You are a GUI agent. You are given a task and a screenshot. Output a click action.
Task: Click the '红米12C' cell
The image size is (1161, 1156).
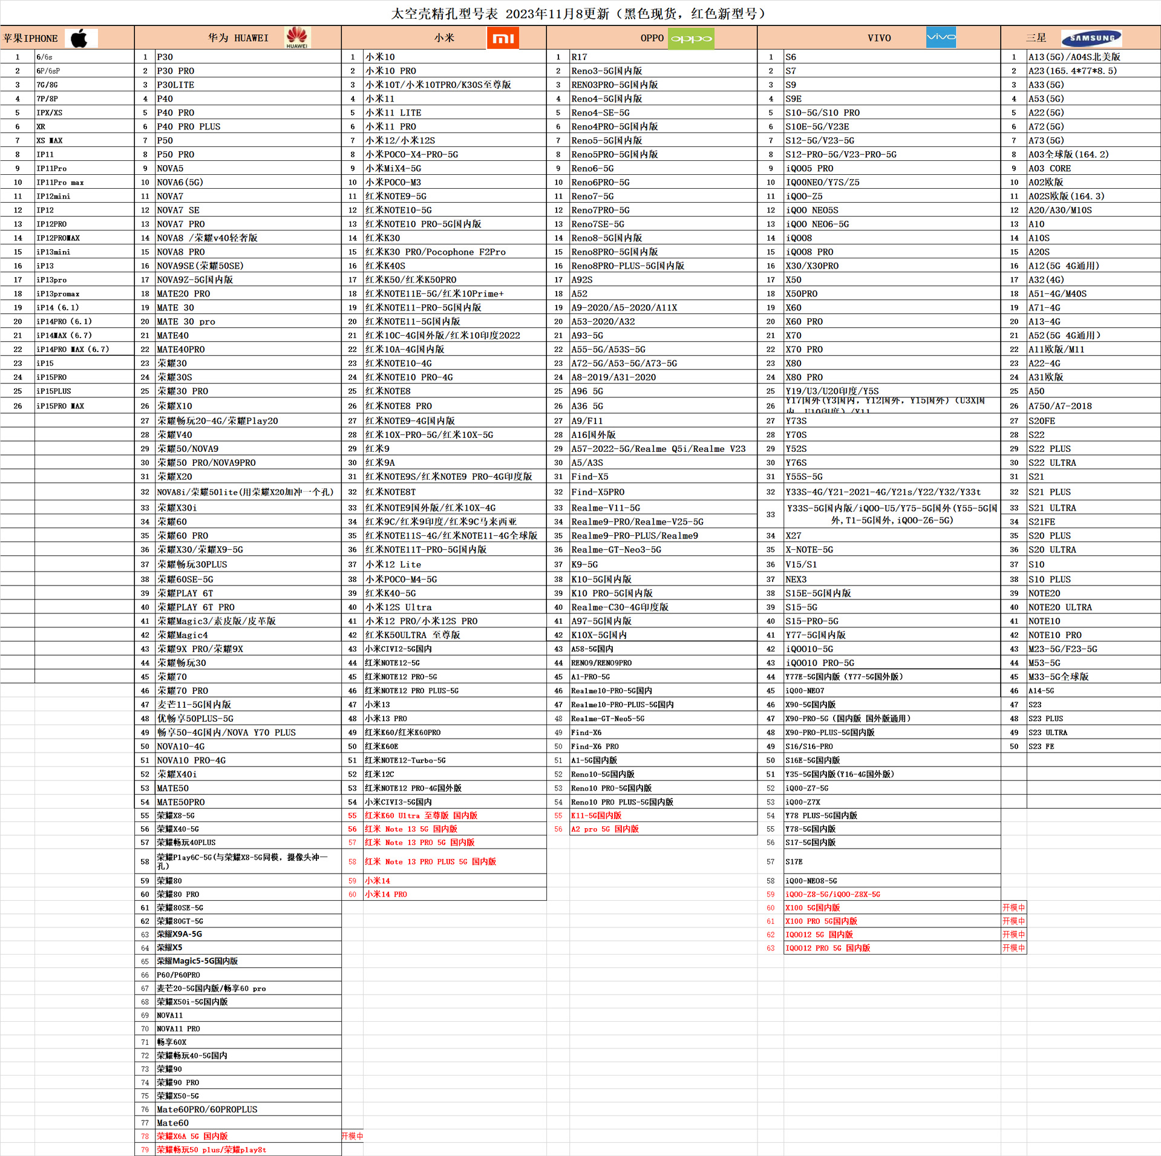click(x=455, y=774)
